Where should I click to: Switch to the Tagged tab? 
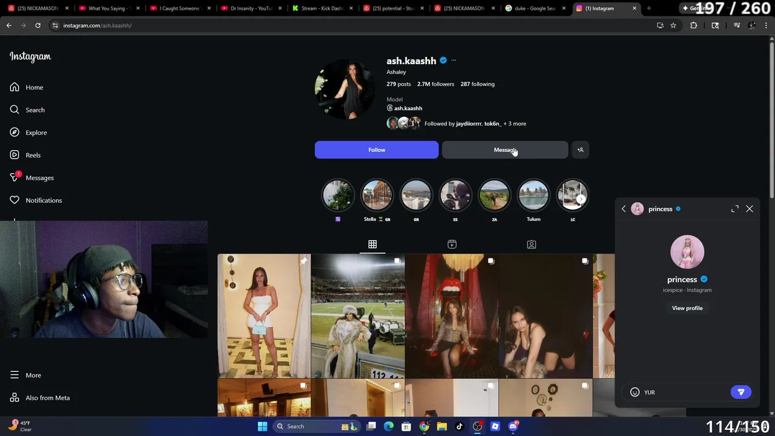(x=531, y=244)
